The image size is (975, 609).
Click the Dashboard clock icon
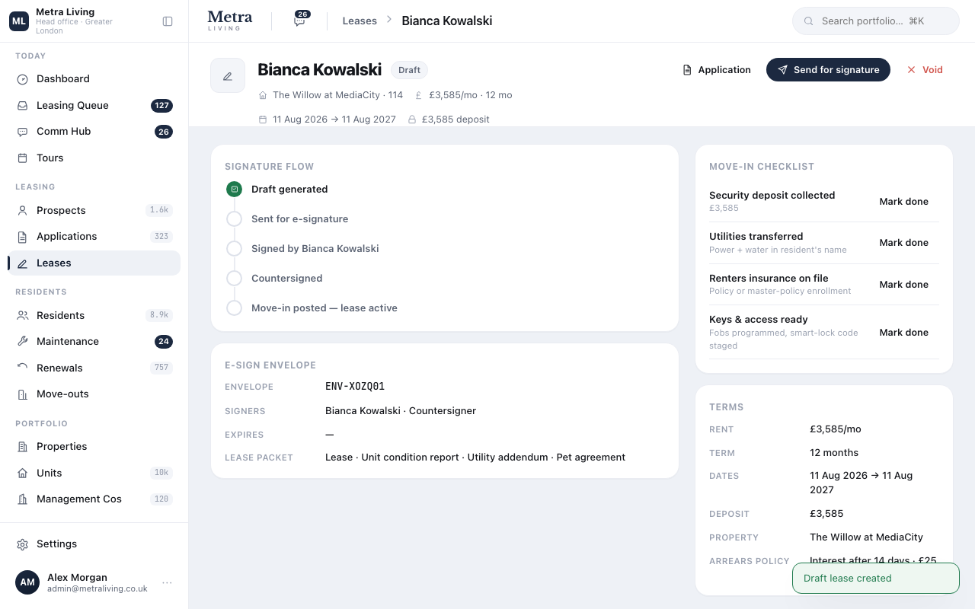(22, 79)
